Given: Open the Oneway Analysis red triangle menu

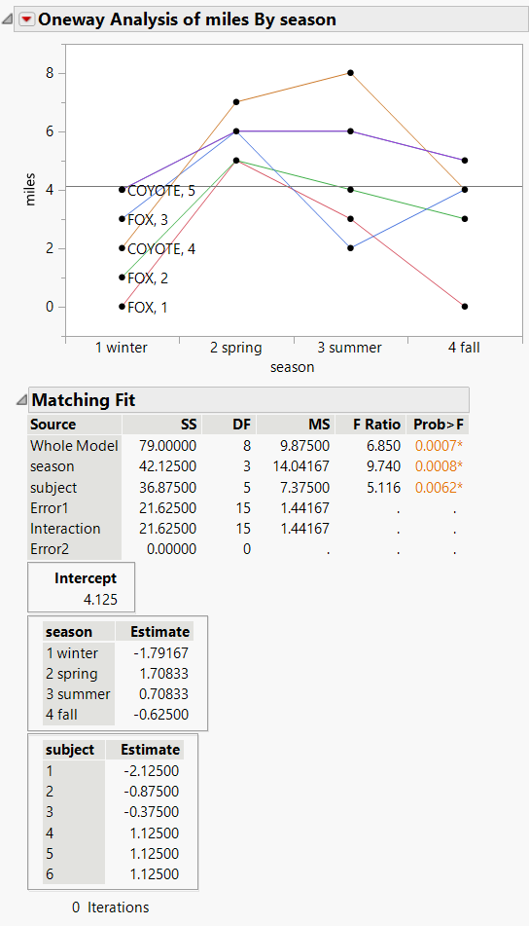Looking at the screenshot, I should pyautogui.click(x=26, y=19).
